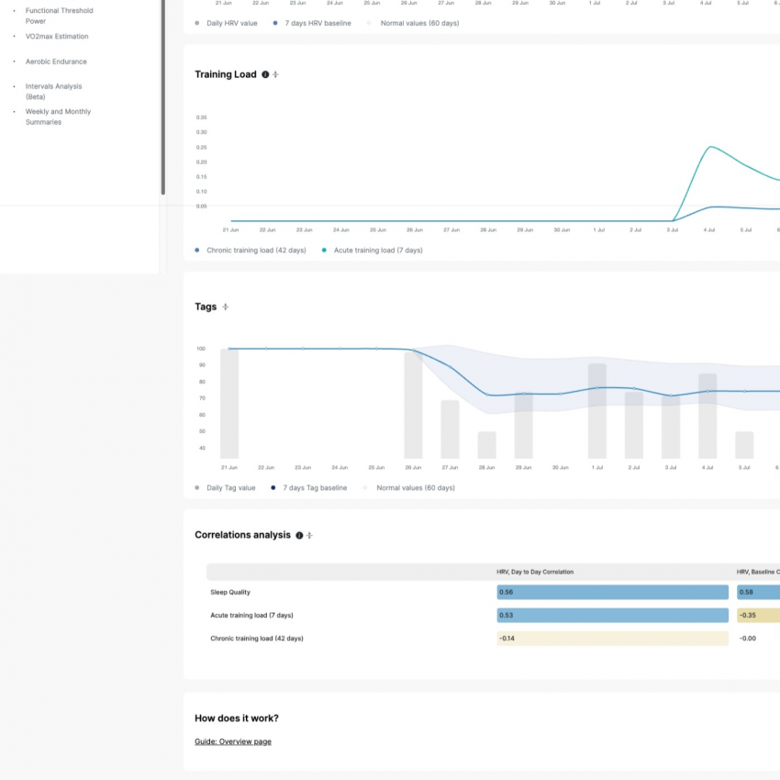Click the move handle next to Training Load

click(x=275, y=74)
